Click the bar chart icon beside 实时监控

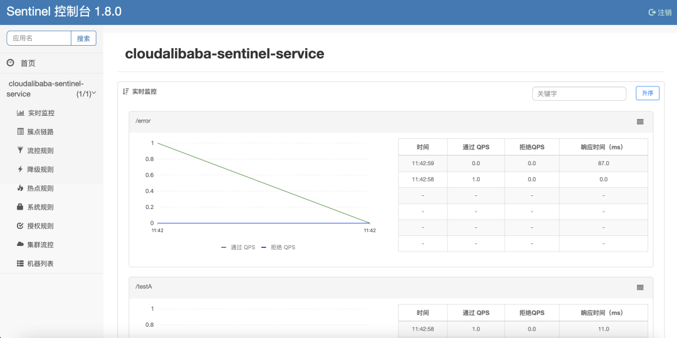tap(21, 113)
